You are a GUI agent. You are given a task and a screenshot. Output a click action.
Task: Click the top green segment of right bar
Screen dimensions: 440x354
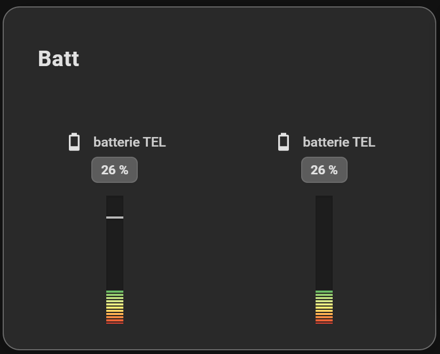tap(324, 292)
